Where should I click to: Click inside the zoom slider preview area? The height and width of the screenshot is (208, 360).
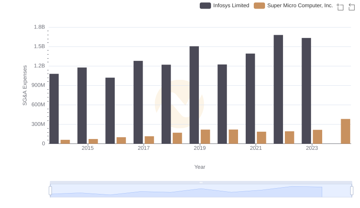pyautogui.click(x=201, y=191)
